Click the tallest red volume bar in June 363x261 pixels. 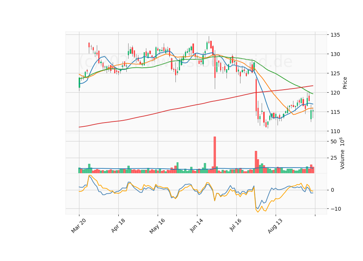215,155
